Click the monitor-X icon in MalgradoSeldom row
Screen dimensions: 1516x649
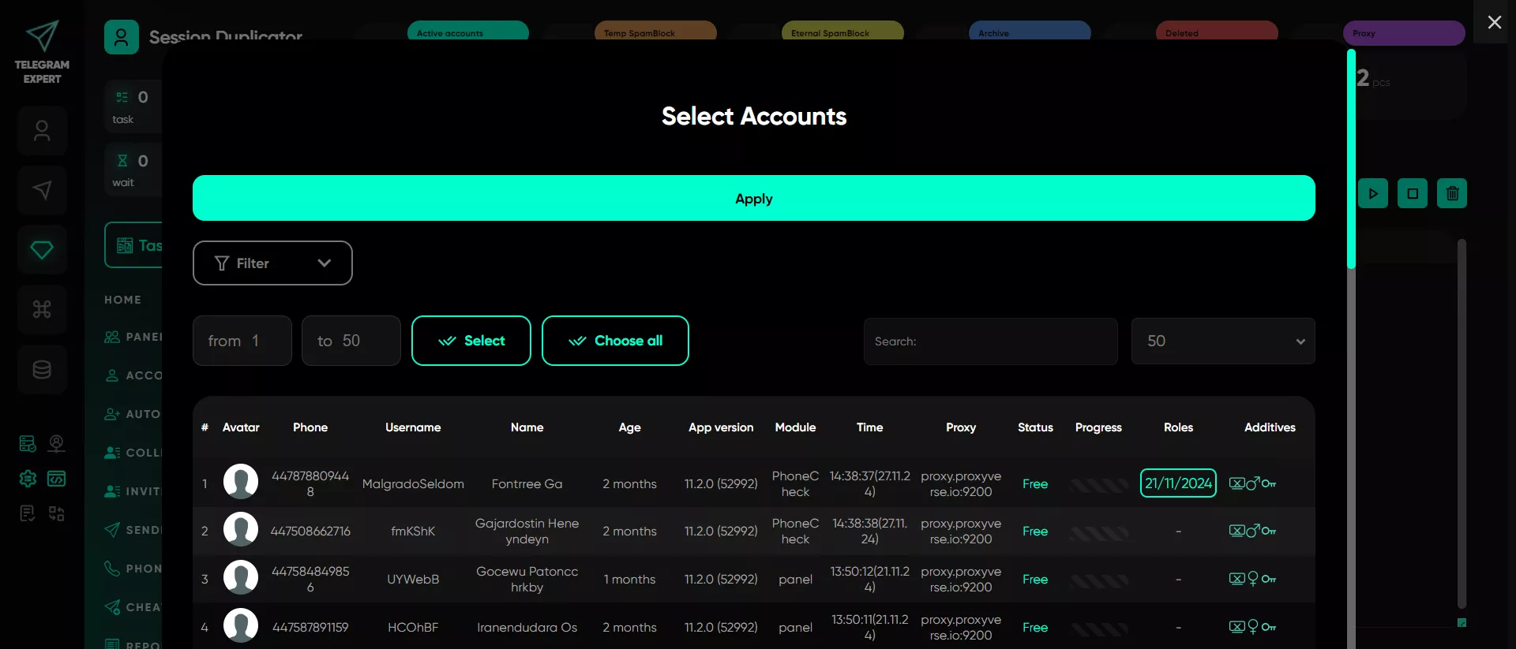pyautogui.click(x=1236, y=483)
